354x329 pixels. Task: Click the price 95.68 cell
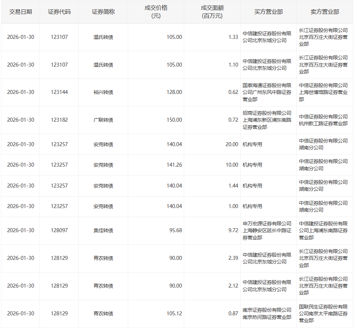156,230
